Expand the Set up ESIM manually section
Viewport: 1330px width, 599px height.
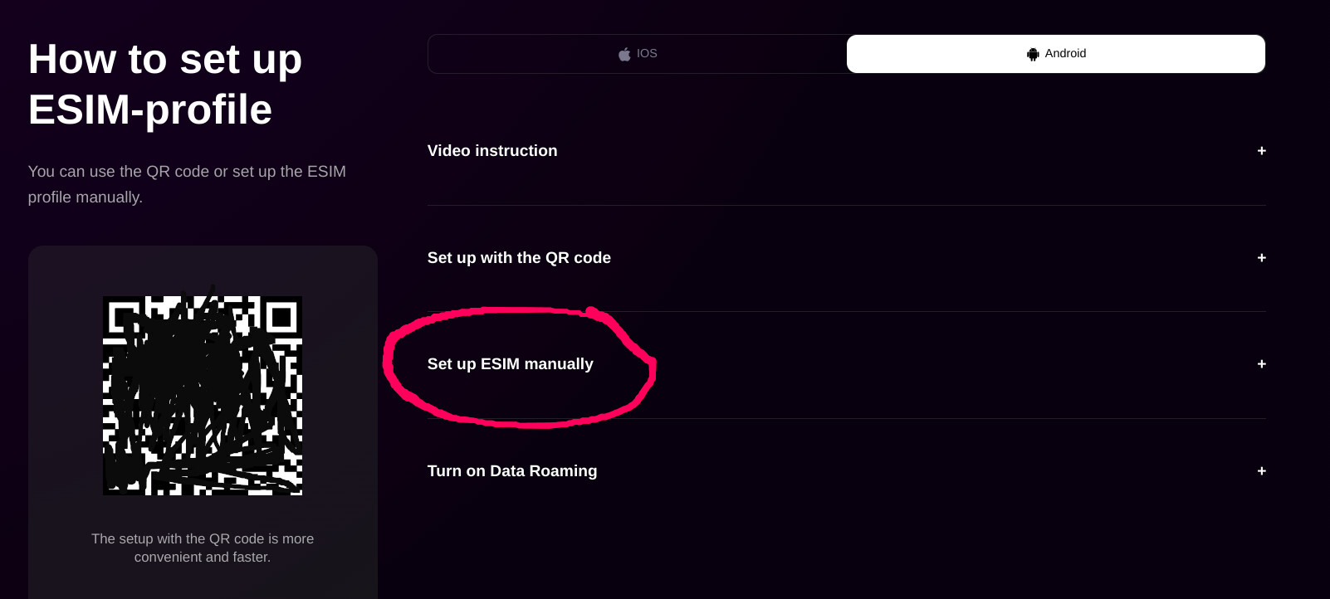click(x=846, y=364)
